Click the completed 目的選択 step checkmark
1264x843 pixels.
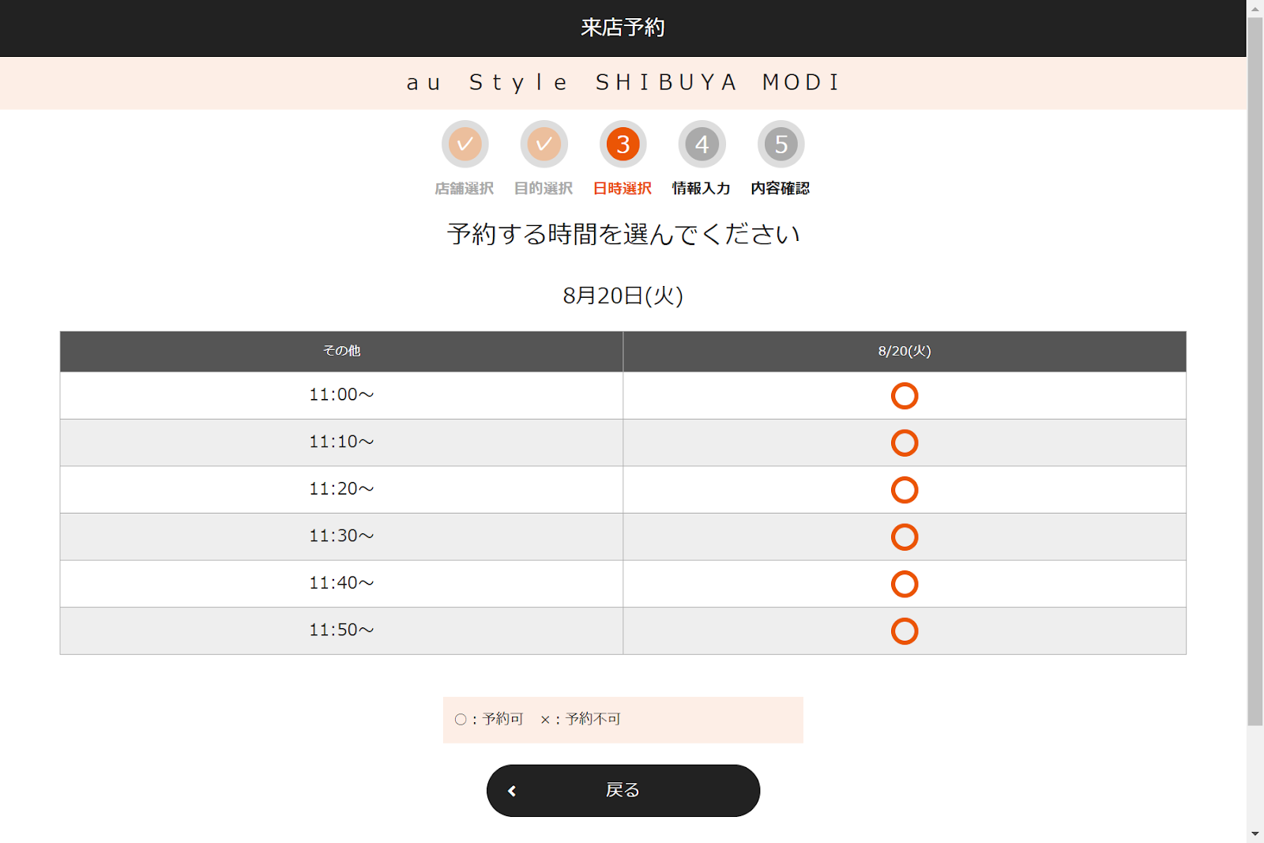(544, 145)
